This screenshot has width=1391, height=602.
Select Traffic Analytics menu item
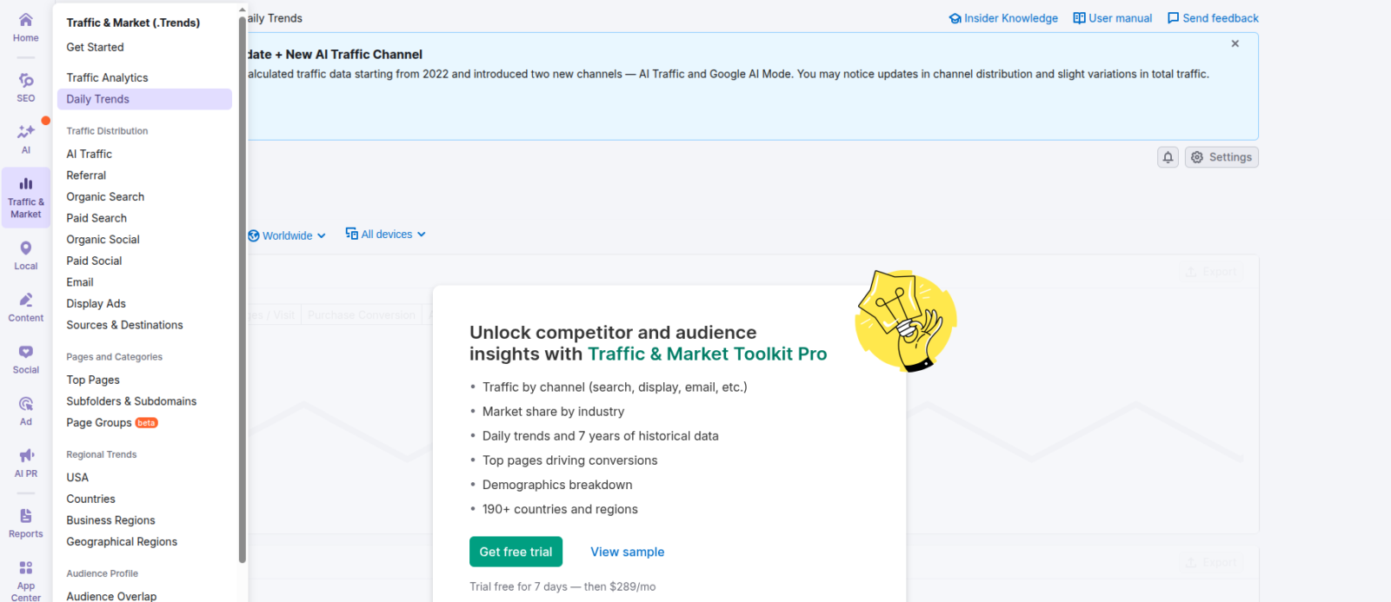click(x=107, y=78)
